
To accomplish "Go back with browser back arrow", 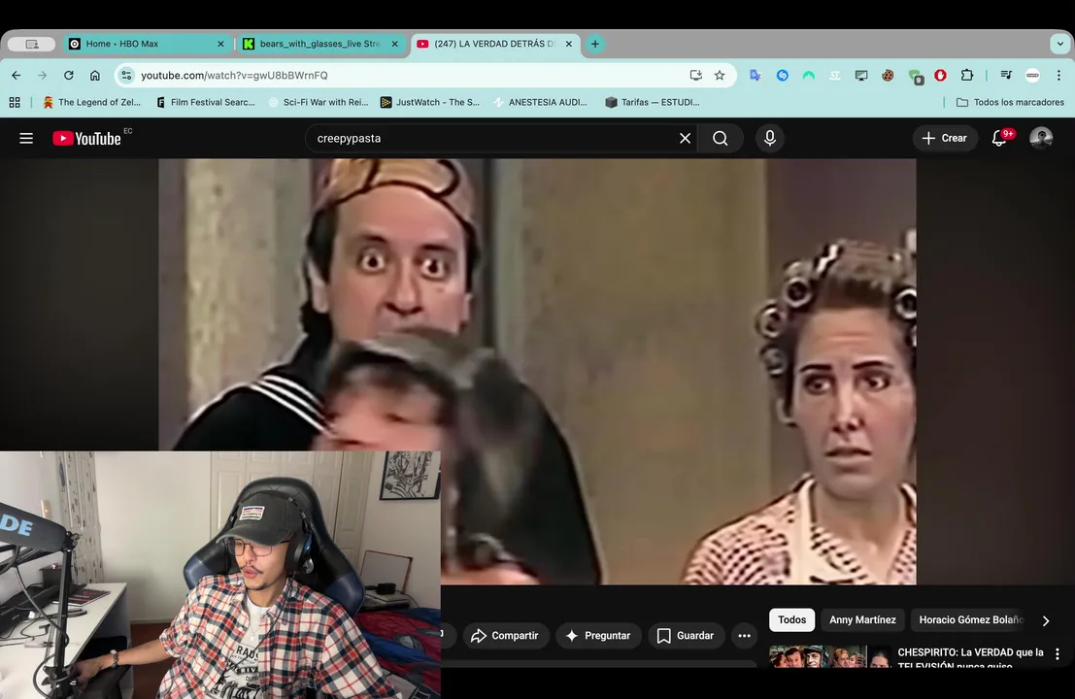I will click(x=17, y=76).
